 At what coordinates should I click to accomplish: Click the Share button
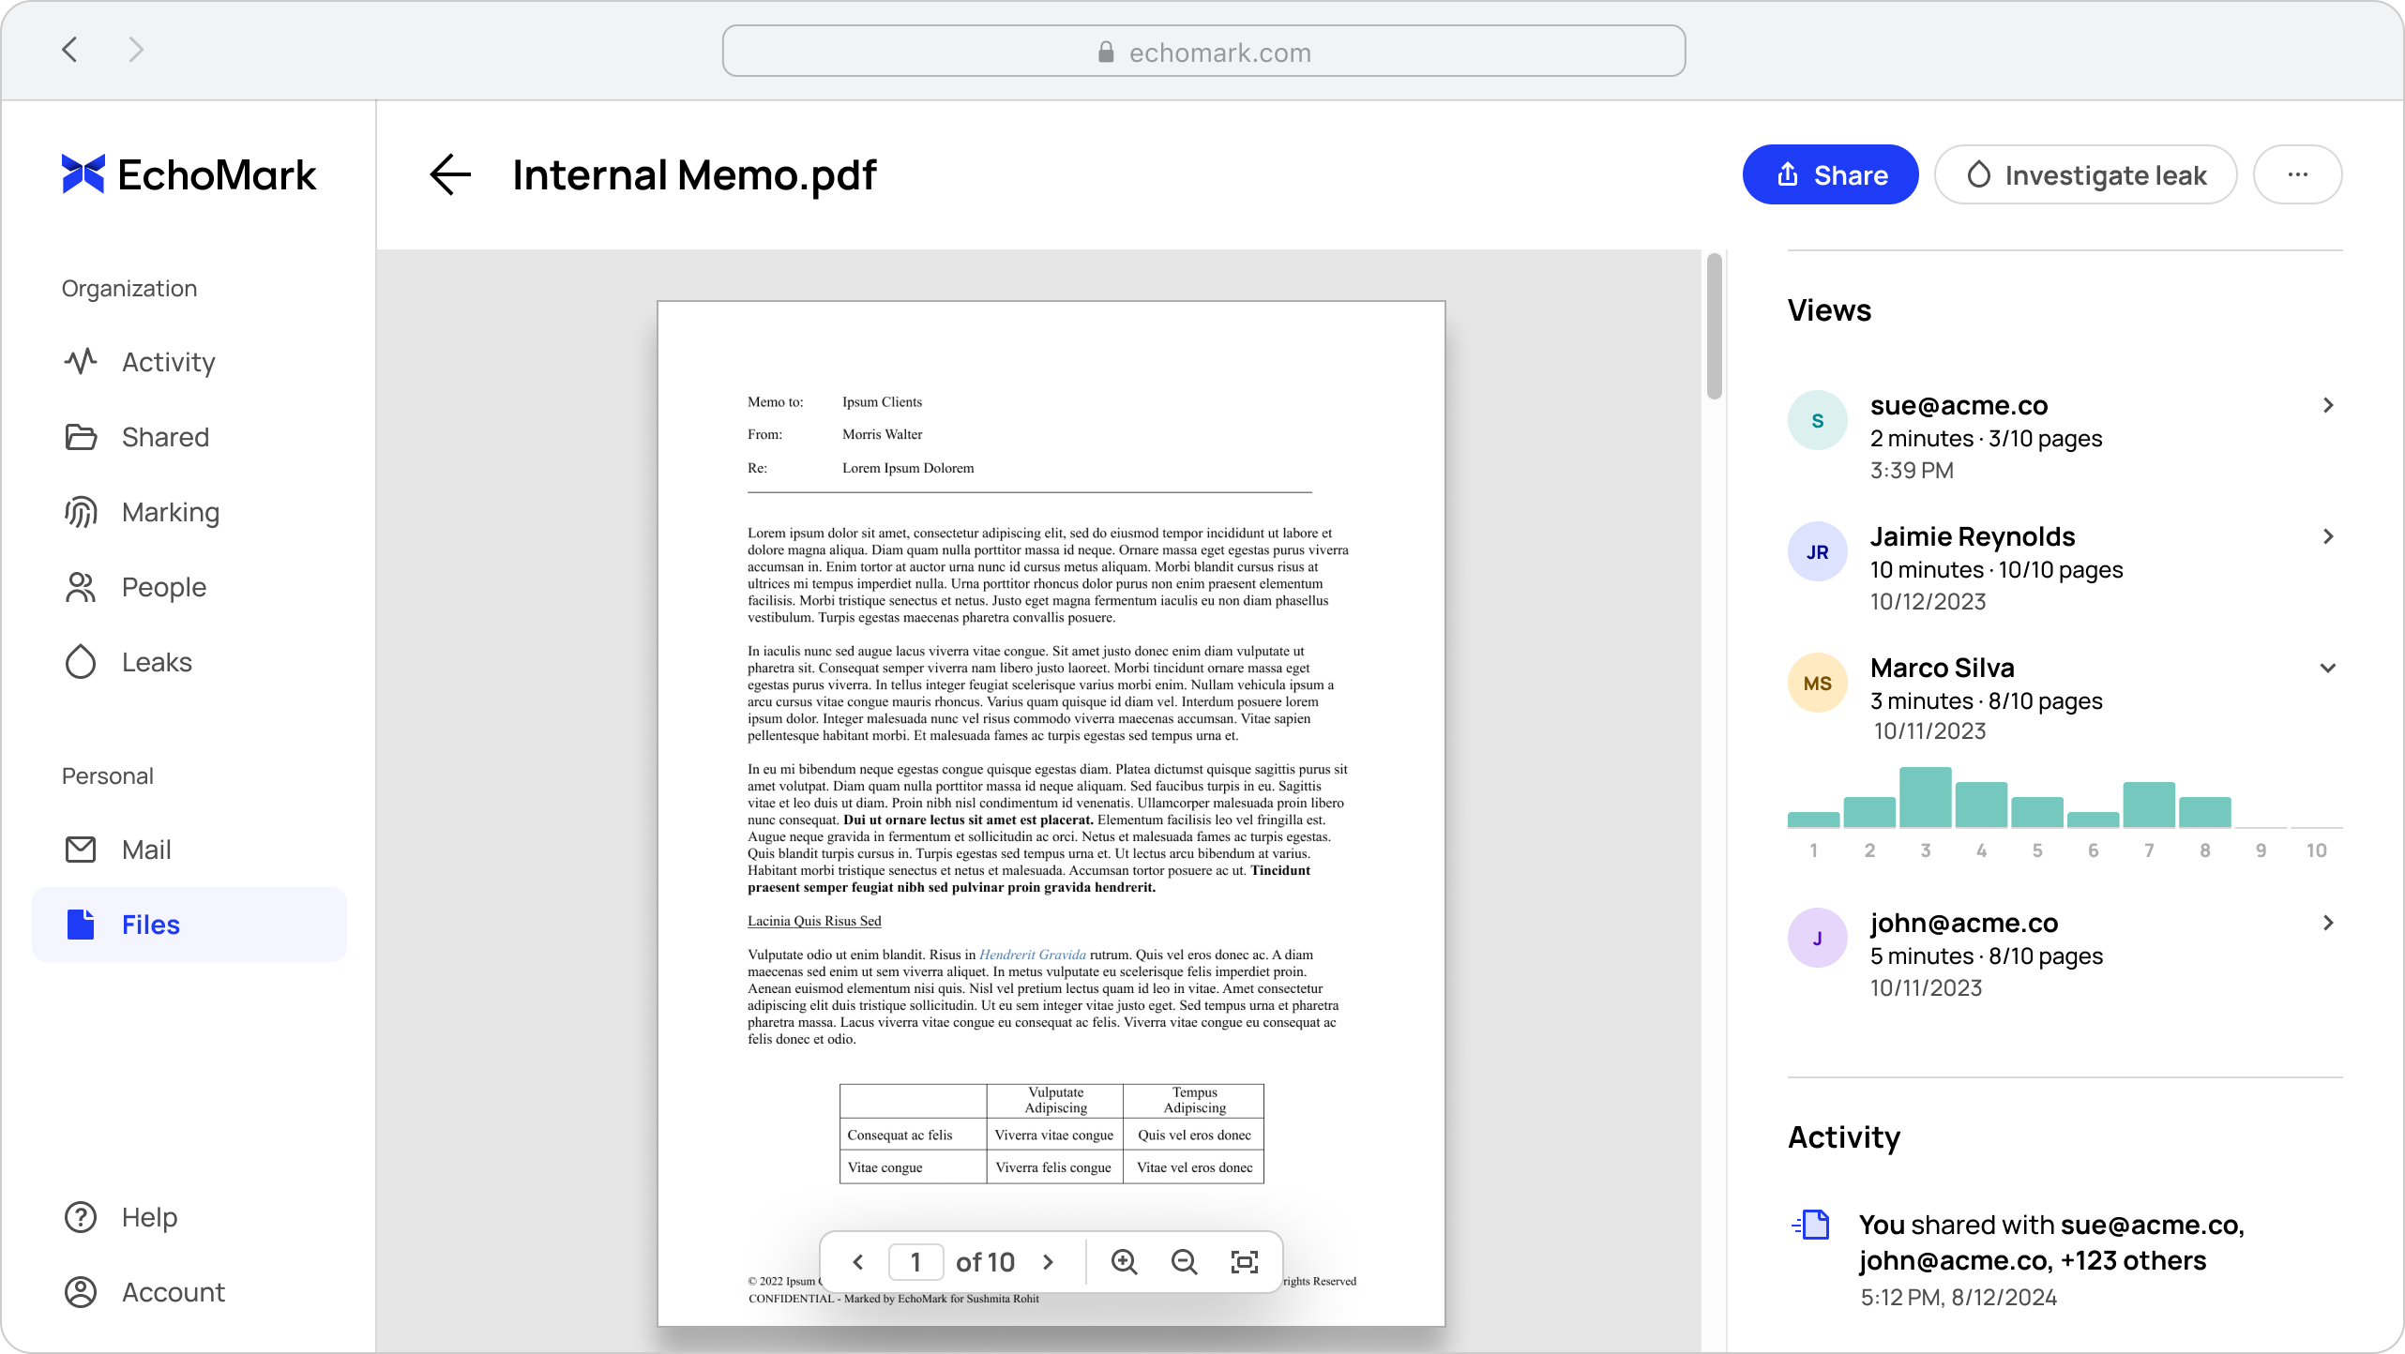pyautogui.click(x=1830, y=174)
